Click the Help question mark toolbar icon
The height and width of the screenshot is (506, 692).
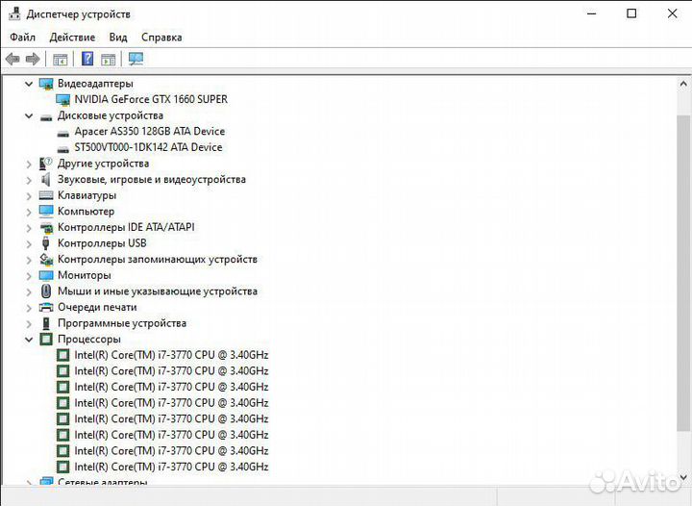[87, 59]
